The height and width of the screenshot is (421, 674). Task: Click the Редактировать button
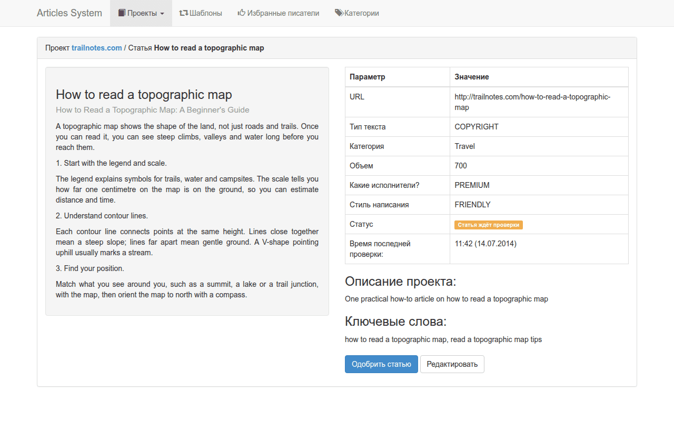coord(452,364)
